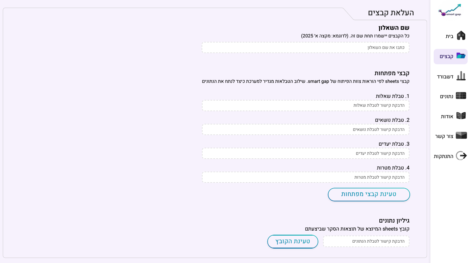The height and width of the screenshot is (263, 470).
Task: Open the אודות menu item
Action: click(x=447, y=116)
